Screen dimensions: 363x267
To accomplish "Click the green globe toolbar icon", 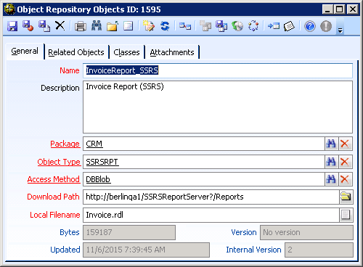I will click(237, 26).
